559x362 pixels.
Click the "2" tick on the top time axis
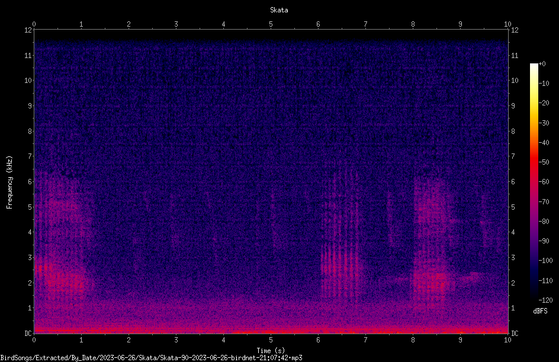point(128,24)
